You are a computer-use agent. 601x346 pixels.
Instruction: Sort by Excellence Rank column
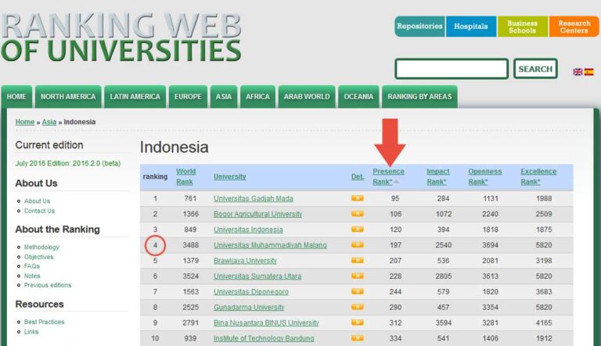[x=538, y=177]
